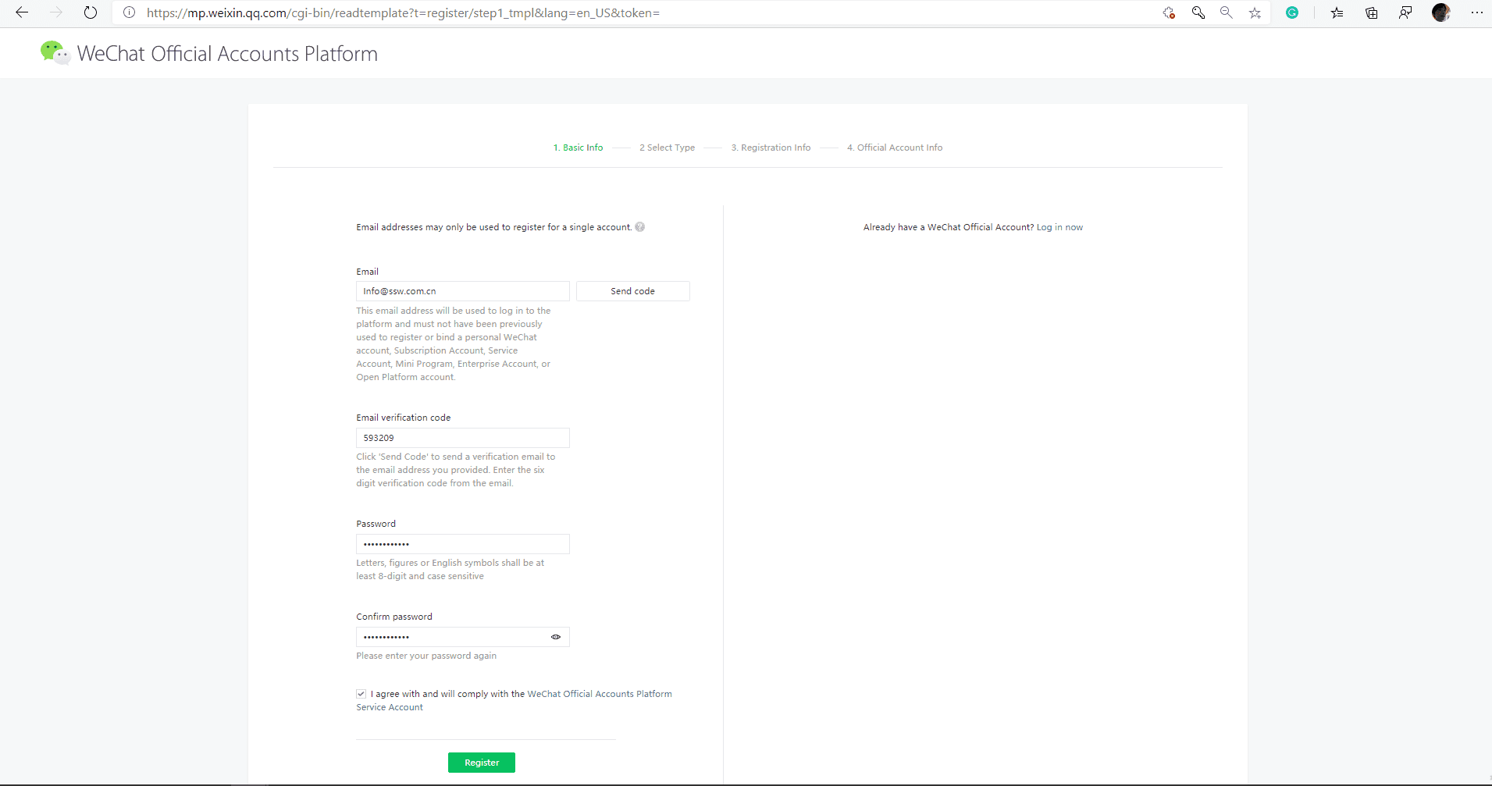Screen dimensions: 1492x786
Task: Toggle the service agreement checkbox
Action: [x=361, y=694]
